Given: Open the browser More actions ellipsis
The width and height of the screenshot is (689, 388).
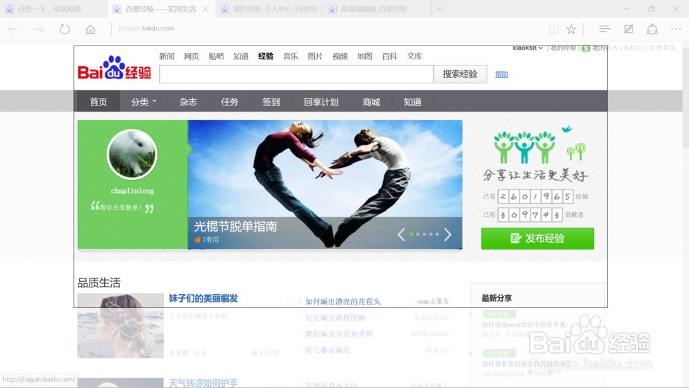Looking at the screenshot, I should pos(676,29).
